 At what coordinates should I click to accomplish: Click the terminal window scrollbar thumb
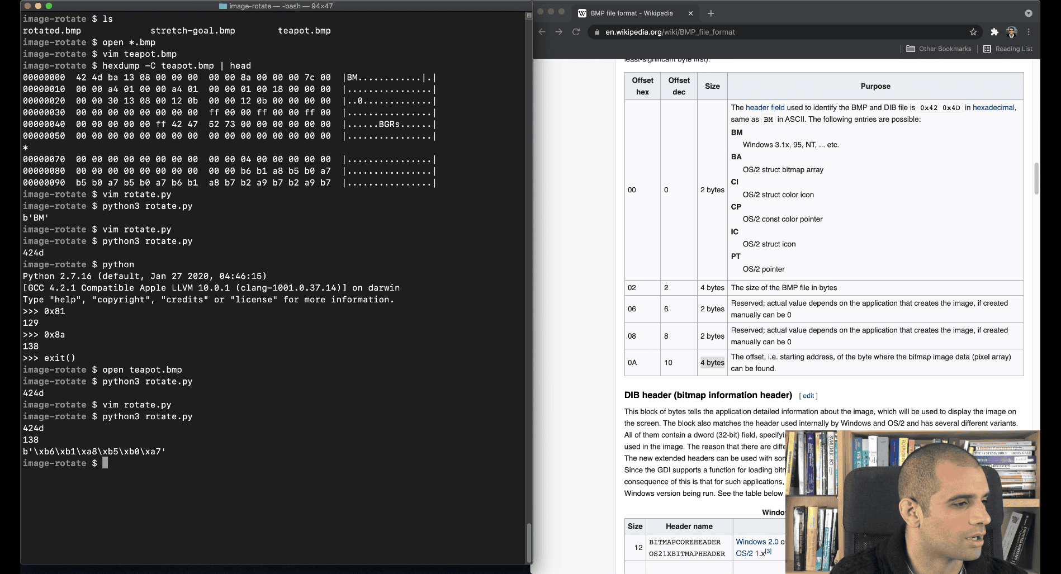click(529, 542)
